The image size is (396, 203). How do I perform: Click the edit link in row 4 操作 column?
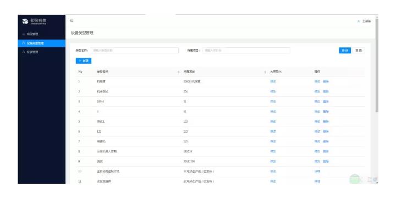pyautogui.click(x=317, y=112)
